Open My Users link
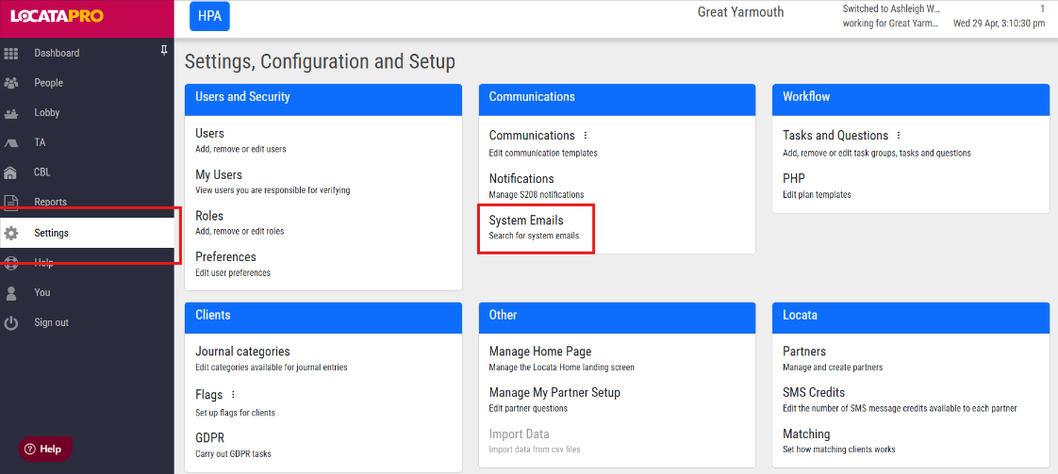The image size is (1058, 474). [x=219, y=175]
